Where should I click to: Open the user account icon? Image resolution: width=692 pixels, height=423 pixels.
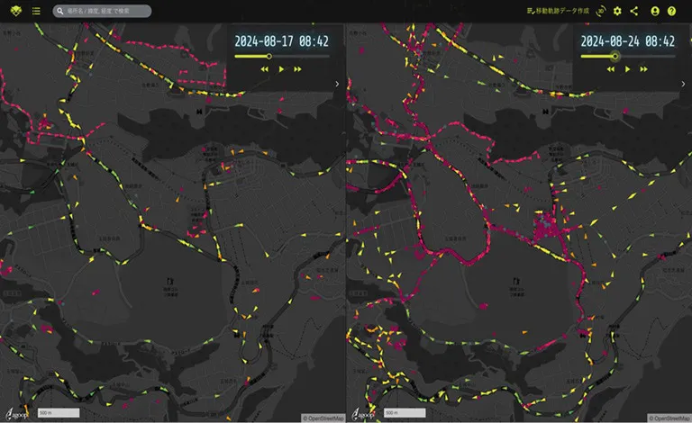(655, 12)
